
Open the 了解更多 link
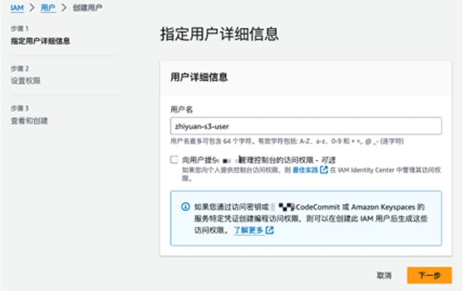tap(249, 231)
